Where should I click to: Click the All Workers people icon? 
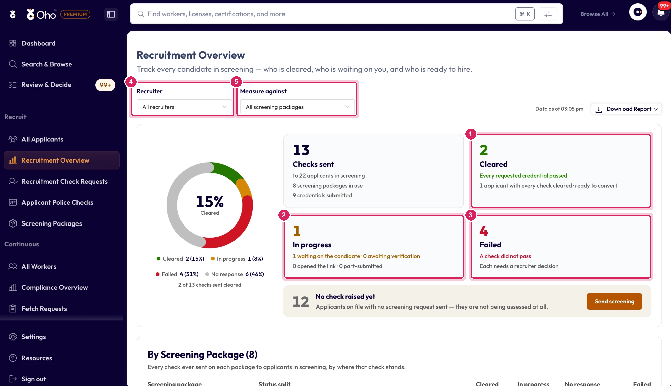click(13, 266)
